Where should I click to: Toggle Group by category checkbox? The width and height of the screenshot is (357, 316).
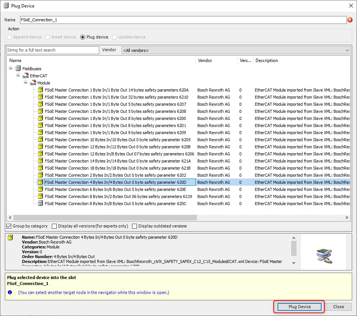pyautogui.click(x=9, y=226)
